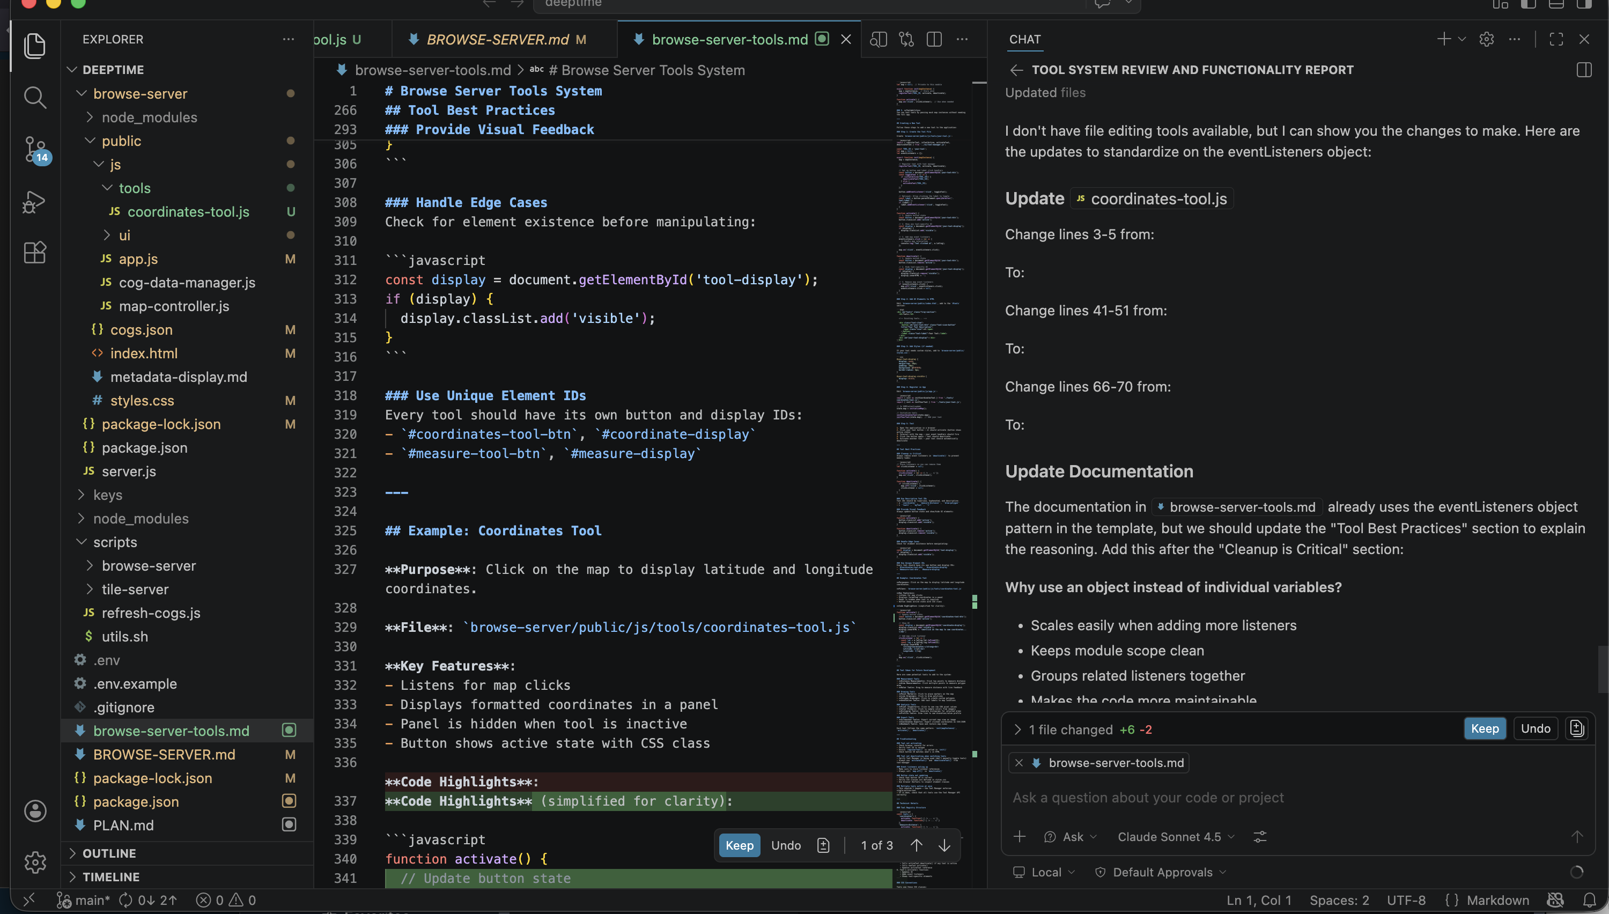Click Keep in the editor change toolbar

[x=739, y=845]
